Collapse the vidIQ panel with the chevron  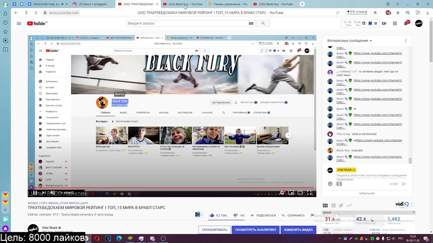tap(412, 205)
